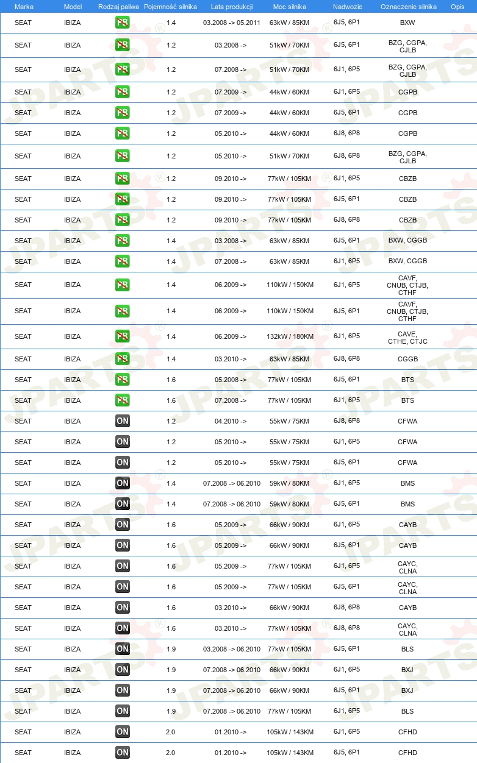Select 'IBIZA' in the 132kW / 180KM row

tap(72, 336)
